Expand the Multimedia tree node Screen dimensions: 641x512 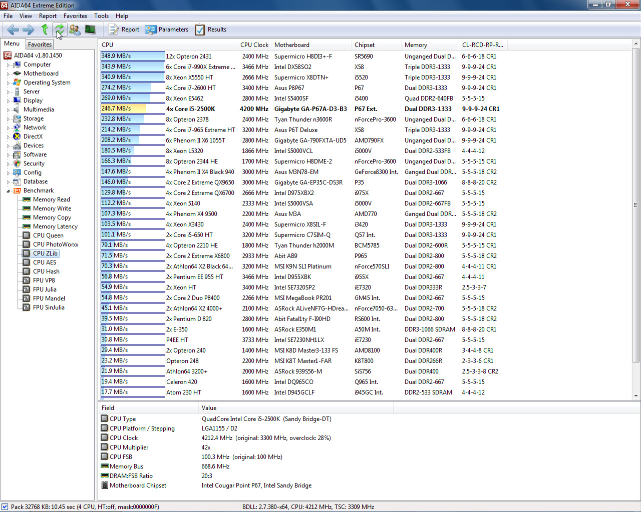pyautogui.click(x=8, y=110)
